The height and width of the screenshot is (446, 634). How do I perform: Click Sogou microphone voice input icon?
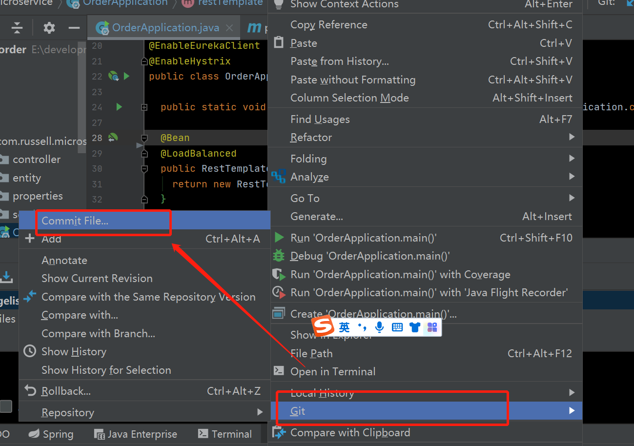[x=379, y=327]
